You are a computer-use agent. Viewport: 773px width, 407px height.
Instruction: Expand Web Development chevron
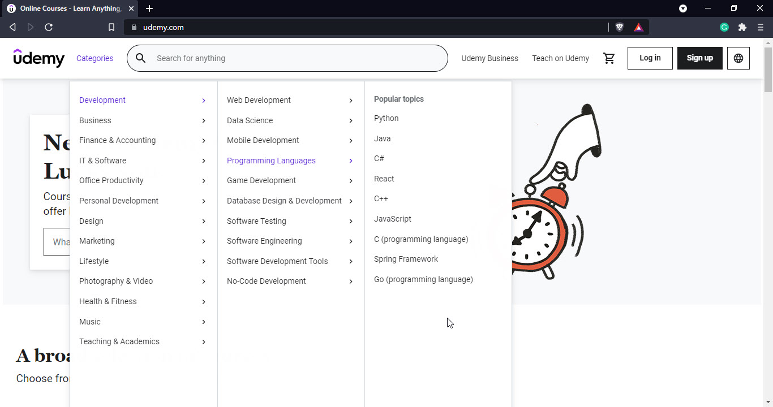click(x=351, y=101)
